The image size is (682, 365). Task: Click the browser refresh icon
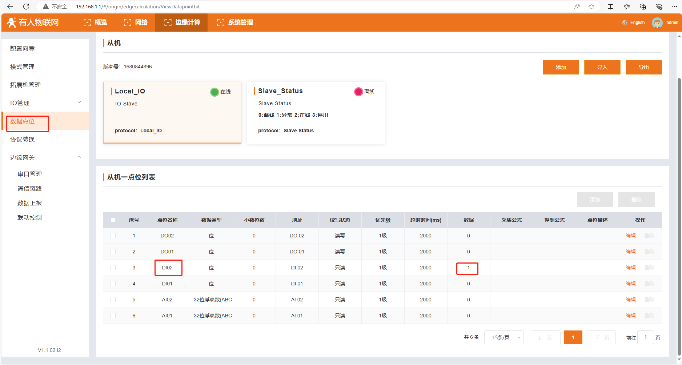coord(26,7)
